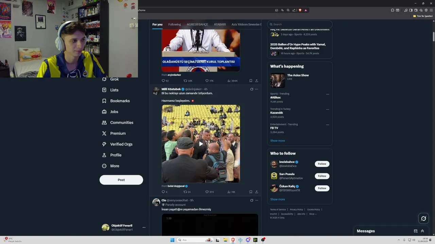This screenshot has height=244, width=435.
Task: Toggle the browser sidebar panel
Action: coord(411,10)
